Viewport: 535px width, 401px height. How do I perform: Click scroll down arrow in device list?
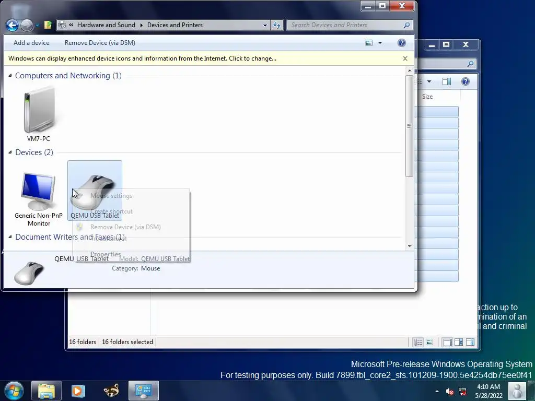click(410, 246)
